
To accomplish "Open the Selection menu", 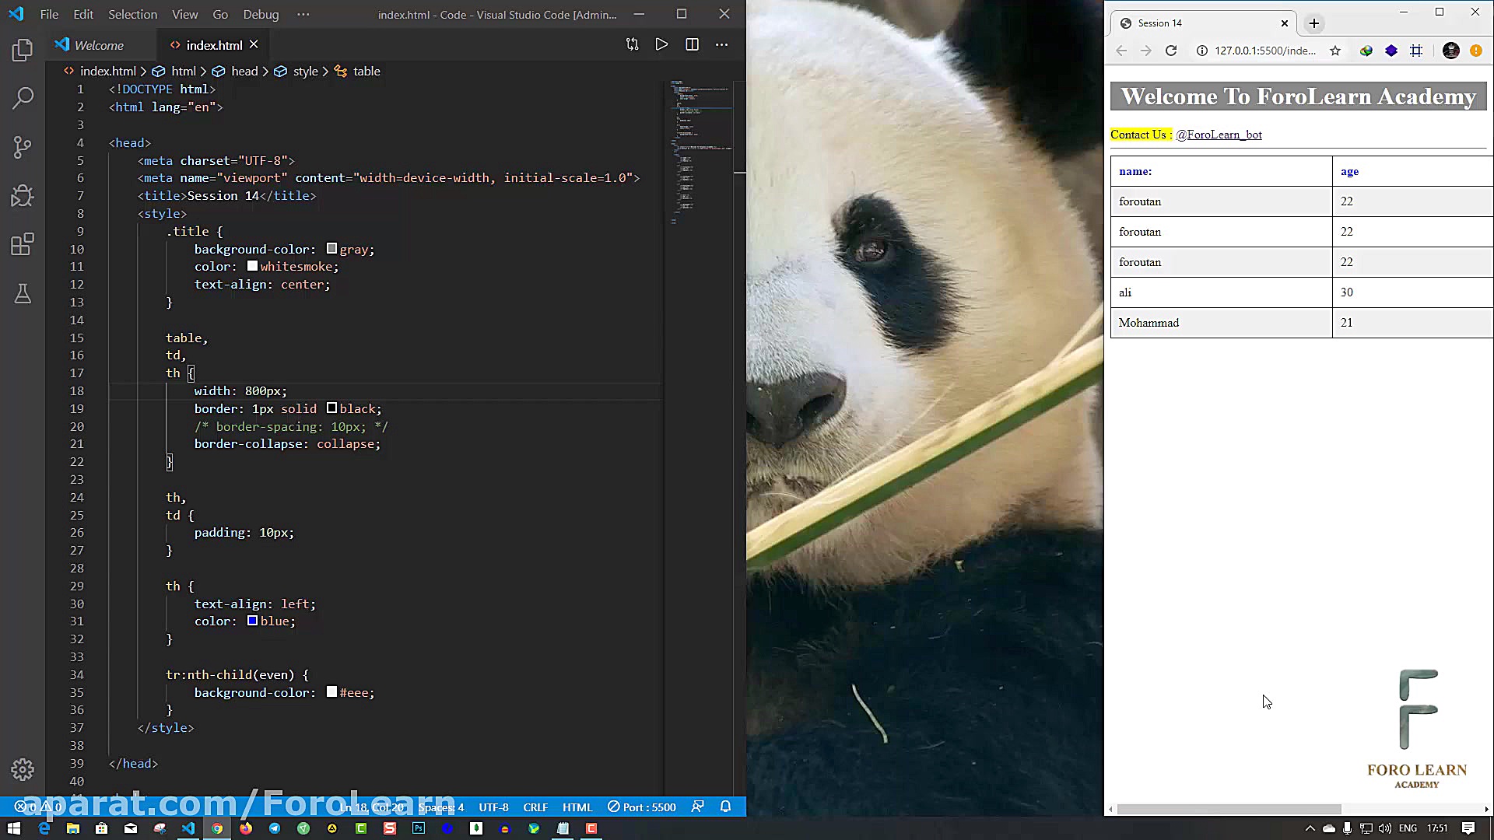I will click(132, 14).
